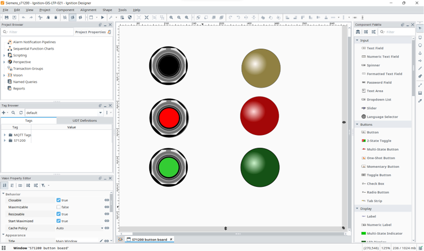The height and width of the screenshot is (251, 424).
Task: Uncheck the Closable property checkbox
Action: [x=59, y=200]
